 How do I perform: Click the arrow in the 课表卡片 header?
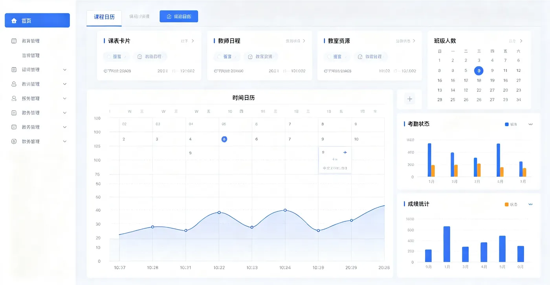[x=193, y=41]
